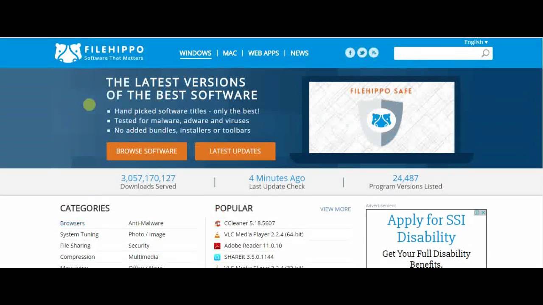Click the 4 Minutes Ago update text
Screen dimensions: 543x305
click(x=277, y=178)
